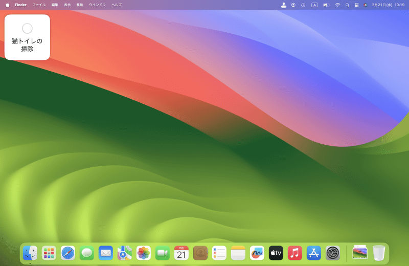Open Mail from the Dock

[106, 253]
